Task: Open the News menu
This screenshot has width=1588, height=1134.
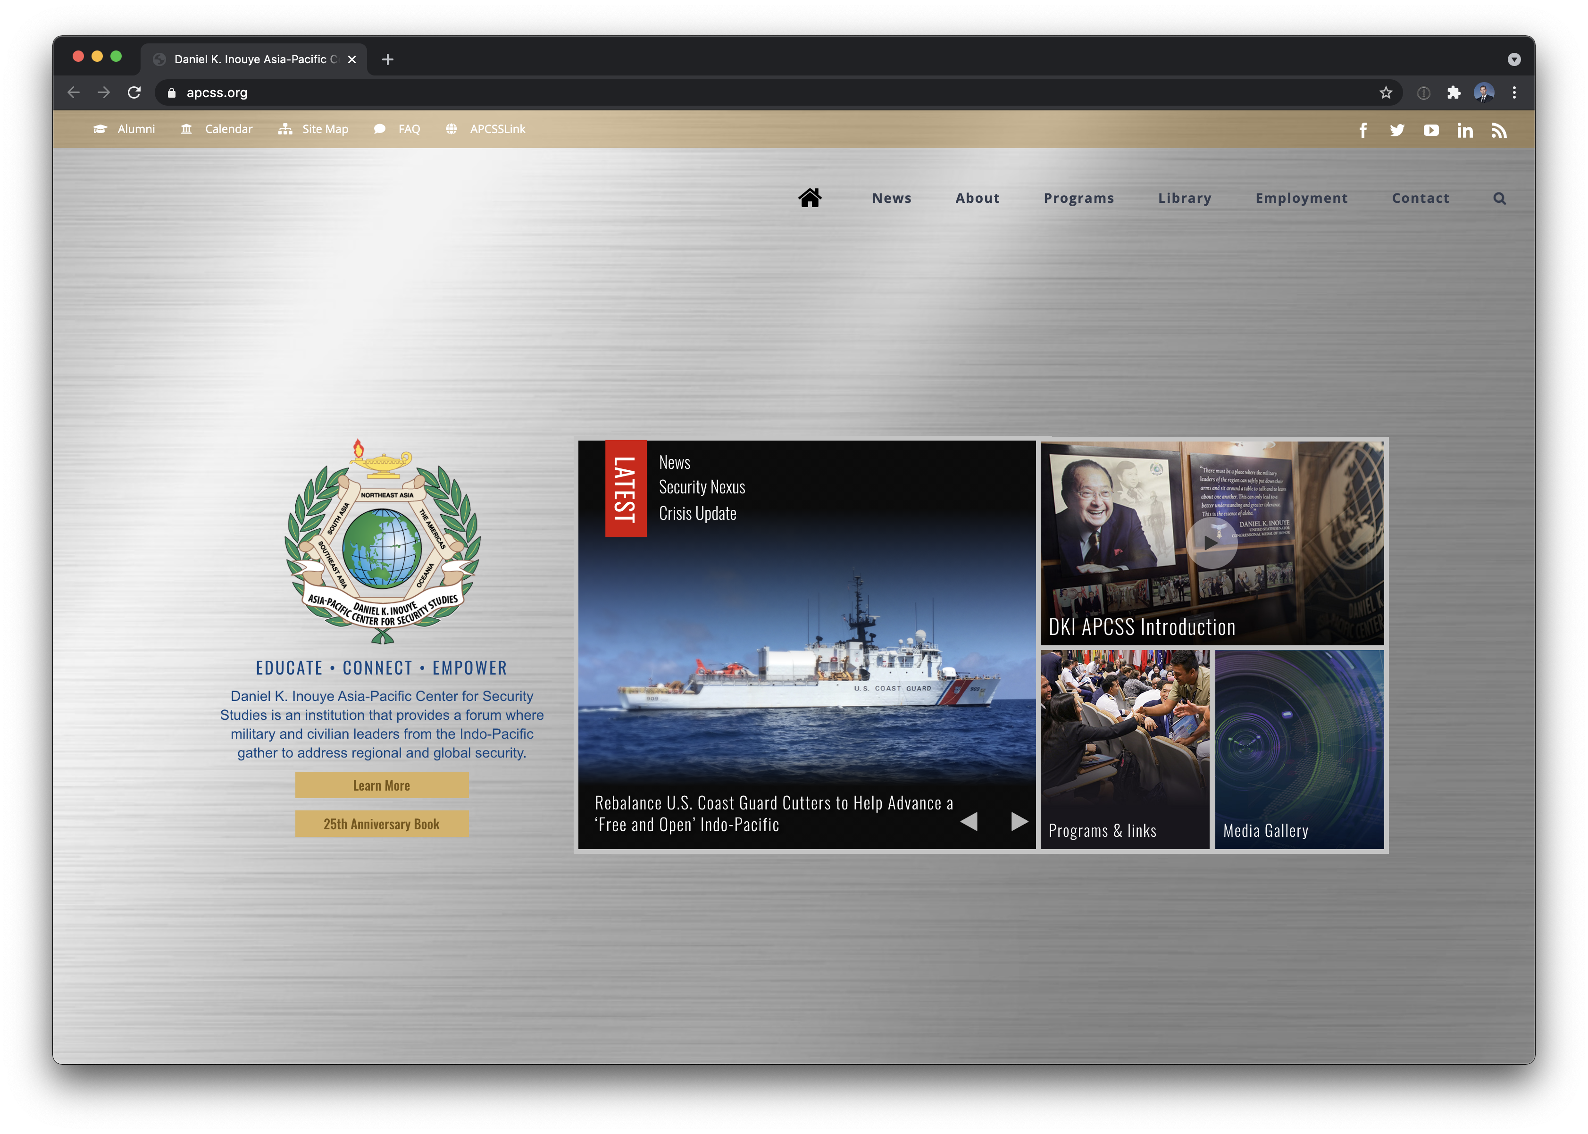Action: 892,198
